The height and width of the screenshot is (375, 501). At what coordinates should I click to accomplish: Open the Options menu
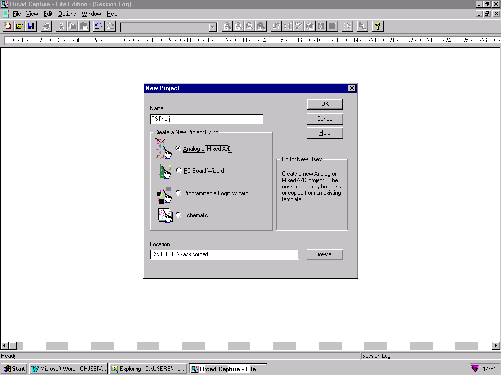(67, 14)
